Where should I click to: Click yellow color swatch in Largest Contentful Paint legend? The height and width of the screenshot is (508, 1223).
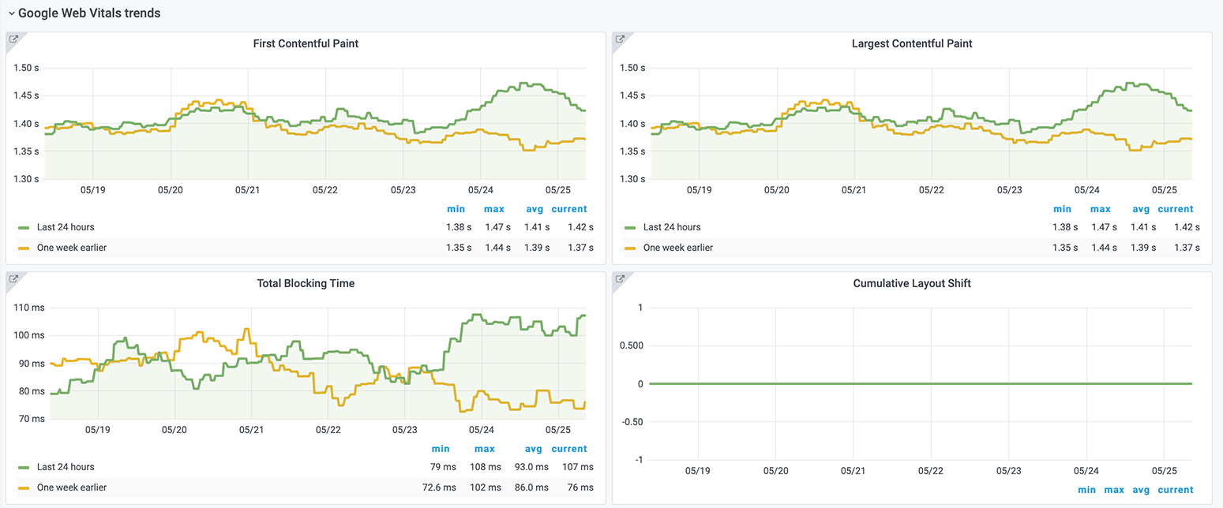(630, 248)
